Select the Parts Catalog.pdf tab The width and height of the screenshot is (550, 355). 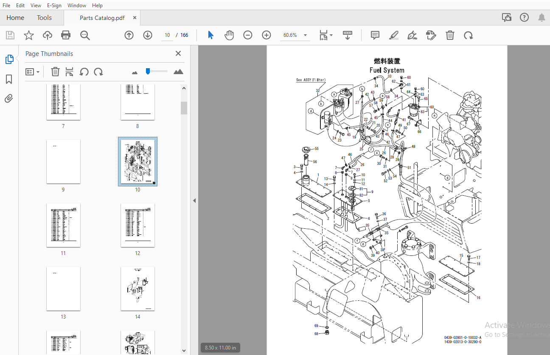[102, 18]
